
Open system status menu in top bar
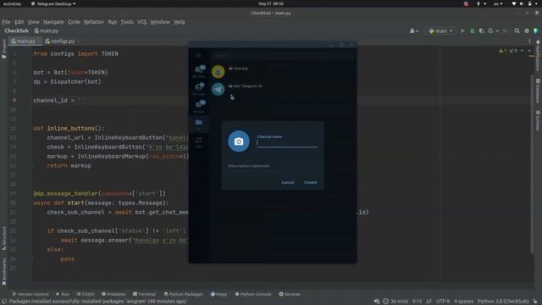coord(525,3)
